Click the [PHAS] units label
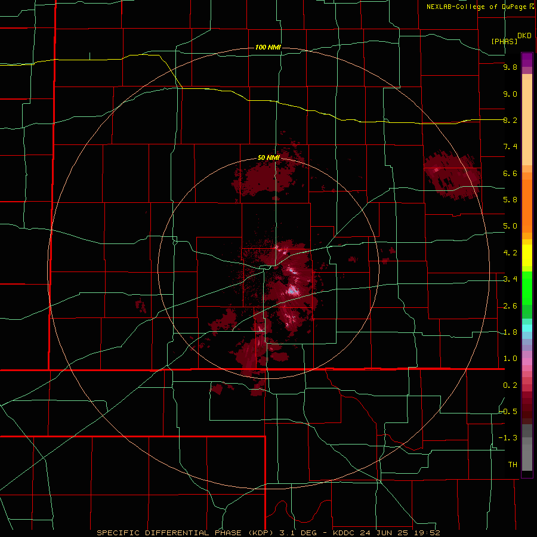 [504, 42]
